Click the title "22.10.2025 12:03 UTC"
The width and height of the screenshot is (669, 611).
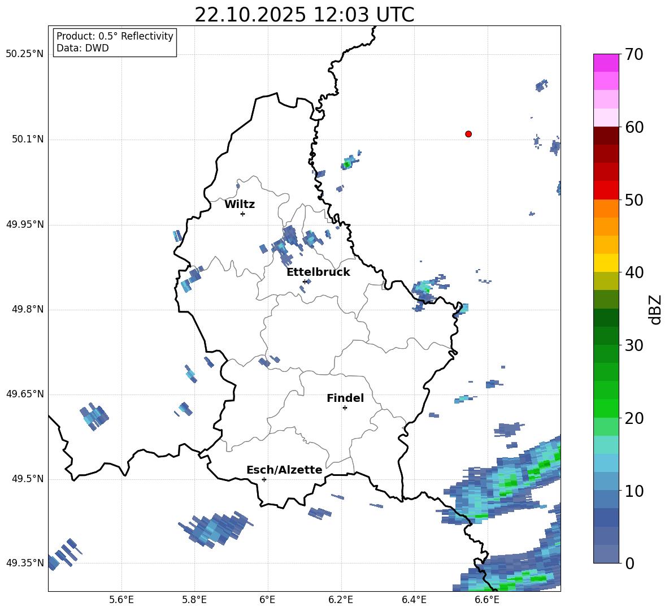pos(304,15)
